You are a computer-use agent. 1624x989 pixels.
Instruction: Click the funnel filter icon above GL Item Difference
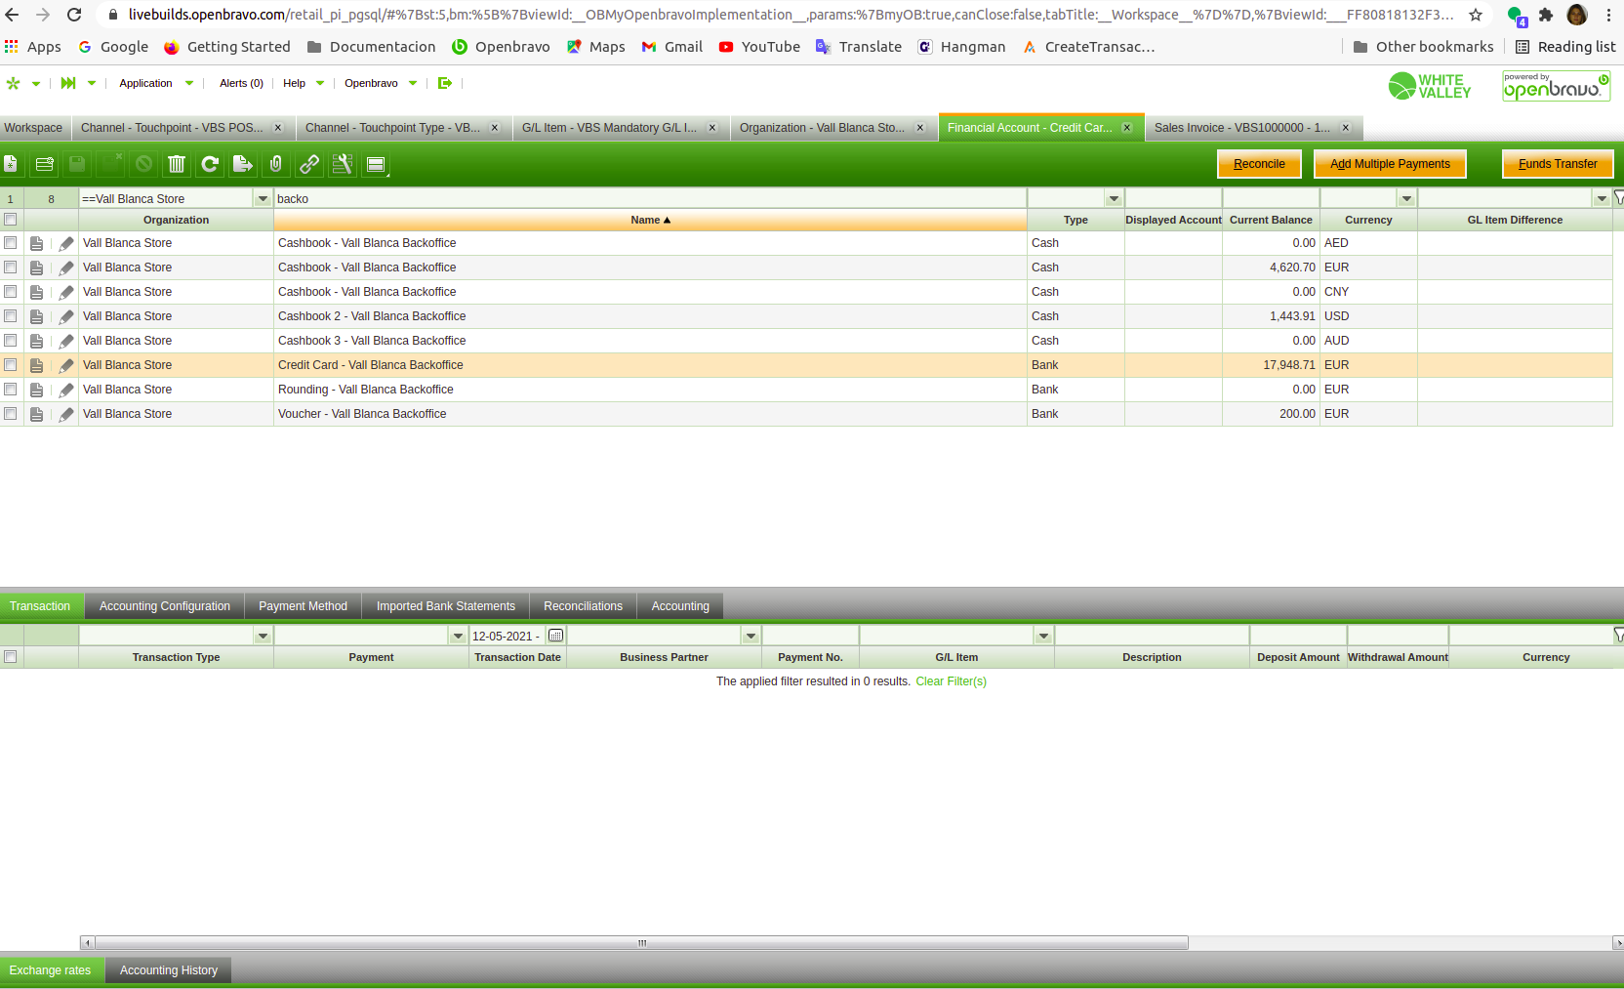(x=1618, y=198)
